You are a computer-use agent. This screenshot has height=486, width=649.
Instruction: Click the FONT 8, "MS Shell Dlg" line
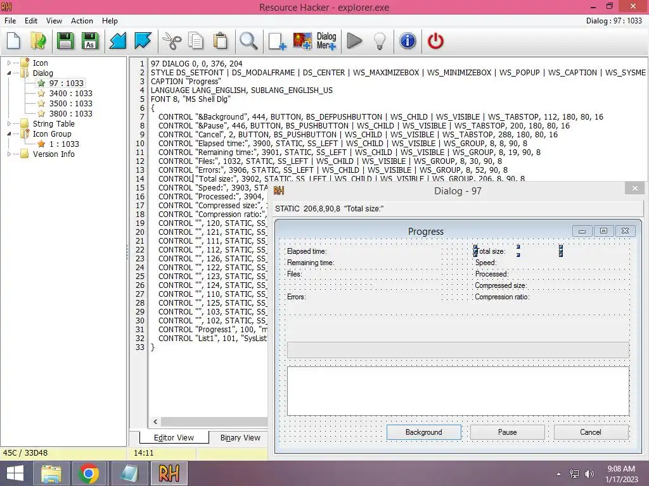pos(190,99)
